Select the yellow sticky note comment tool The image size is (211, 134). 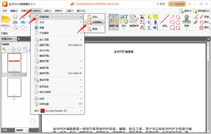point(155,17)
